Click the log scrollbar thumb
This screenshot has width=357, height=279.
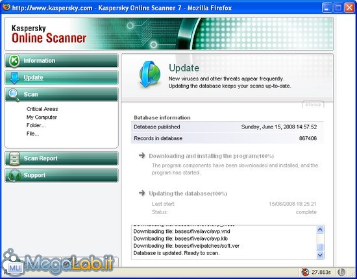tap(320, 247)
